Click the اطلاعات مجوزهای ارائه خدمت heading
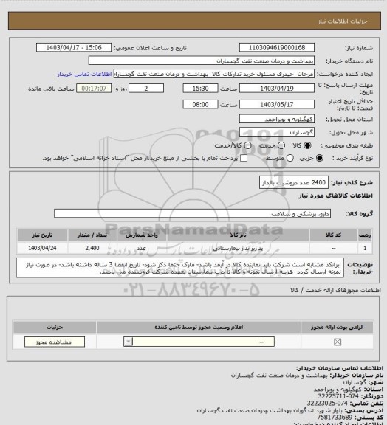Screen dimensions: 387x425 335,290
